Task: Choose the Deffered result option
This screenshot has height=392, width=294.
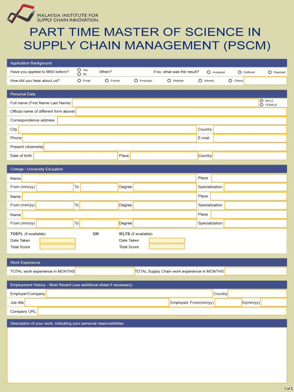Action: [240, 72]
